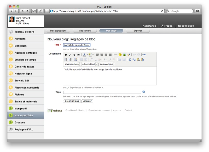Expand the highlight color dropdown arrow
This screenshot has height=152, width=209.
(93, 55)
